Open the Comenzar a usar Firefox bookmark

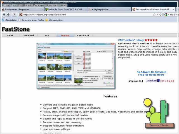click(x=31, y=20)
